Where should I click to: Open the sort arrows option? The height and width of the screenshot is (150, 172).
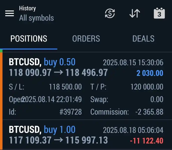coord(135,13)
